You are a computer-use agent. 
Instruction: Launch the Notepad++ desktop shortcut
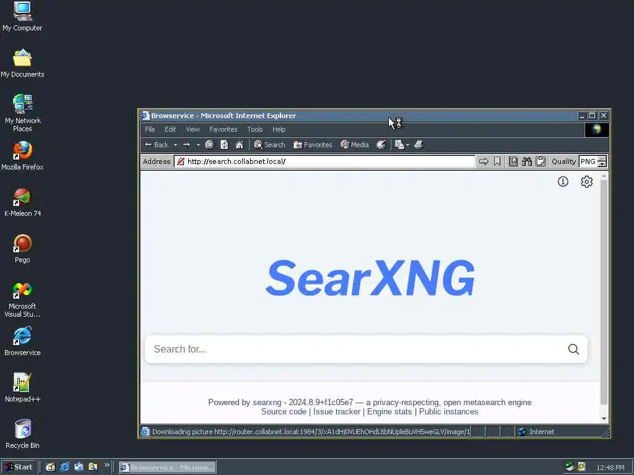tap(22, 388)
